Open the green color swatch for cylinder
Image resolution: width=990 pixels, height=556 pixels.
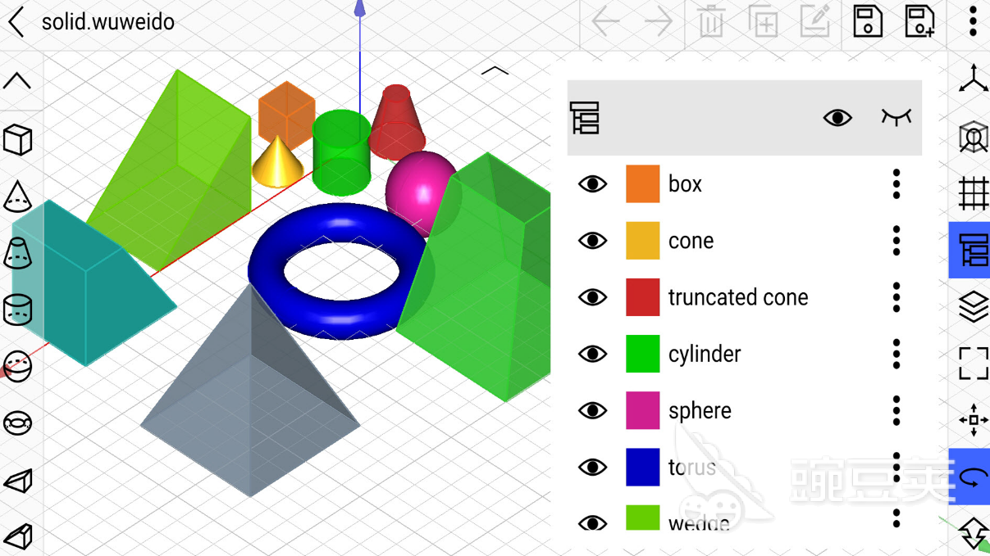pos(643,354)
